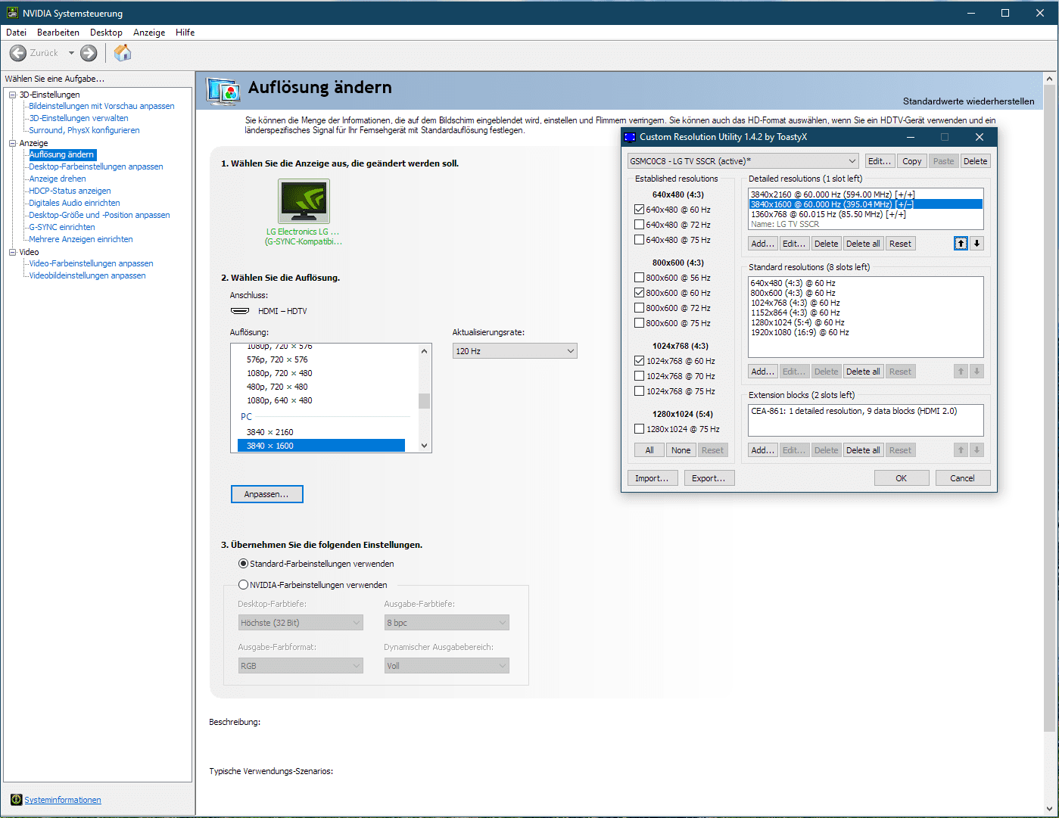The height and width of the screenshot is (818, 1059).
Task: Click Systeminformationen icon at bottom left
Action: click(16, 800)
